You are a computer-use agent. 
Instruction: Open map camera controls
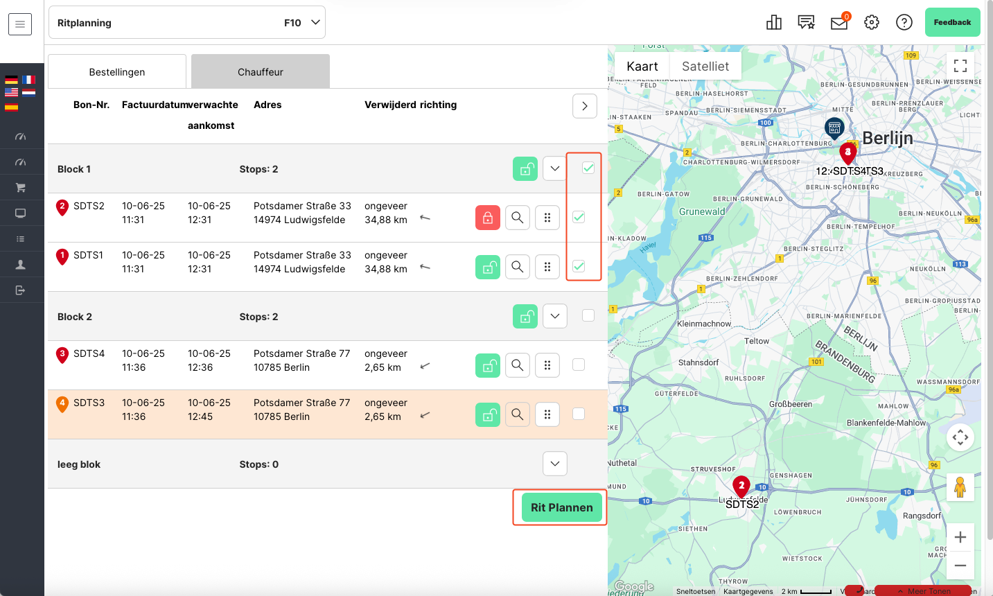coord(960,437)
